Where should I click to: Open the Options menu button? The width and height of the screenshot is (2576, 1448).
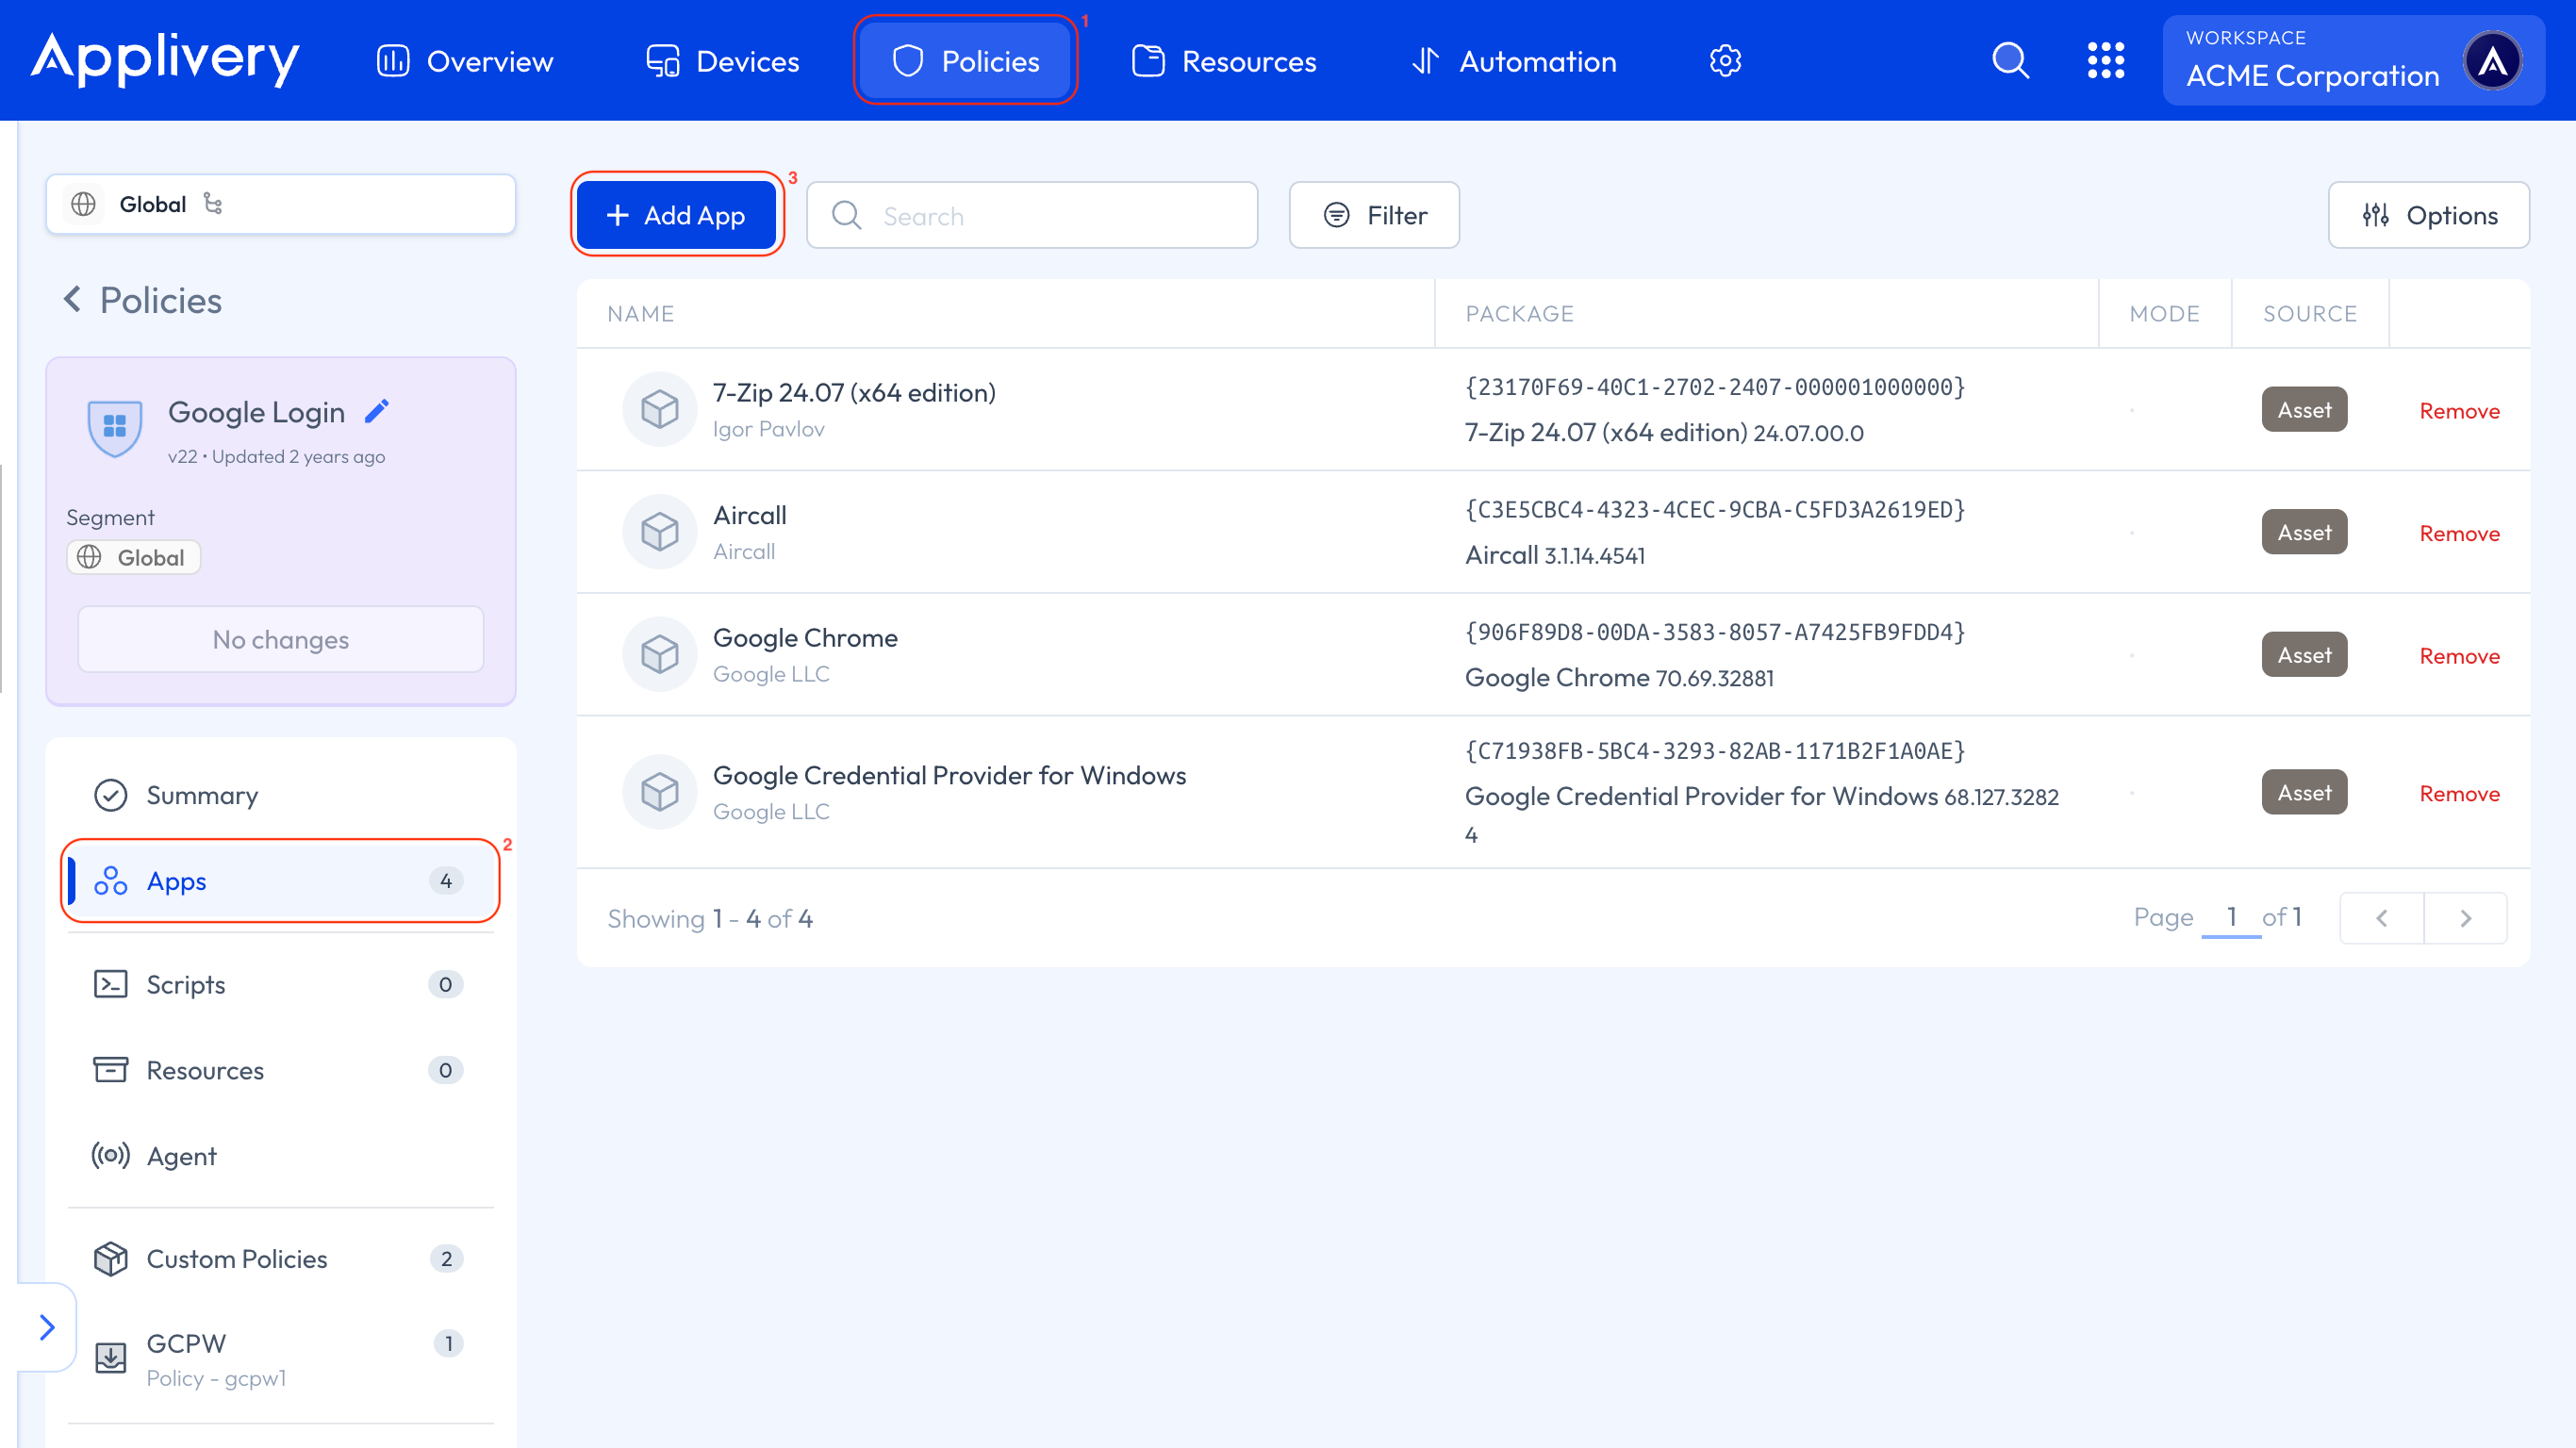(2429, 215)
